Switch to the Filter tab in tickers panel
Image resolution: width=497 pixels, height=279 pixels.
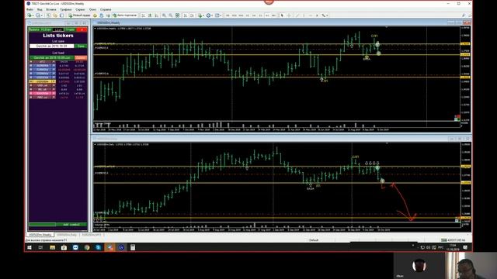coord(47,29)
